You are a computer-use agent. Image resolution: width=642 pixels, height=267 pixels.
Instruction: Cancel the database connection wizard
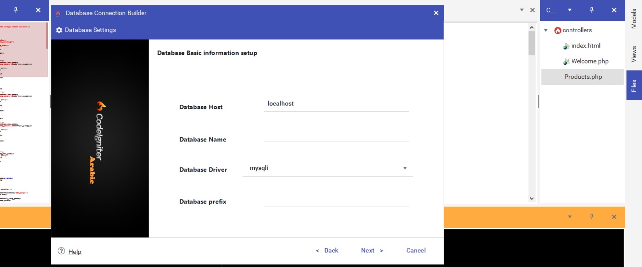[416, 250]
